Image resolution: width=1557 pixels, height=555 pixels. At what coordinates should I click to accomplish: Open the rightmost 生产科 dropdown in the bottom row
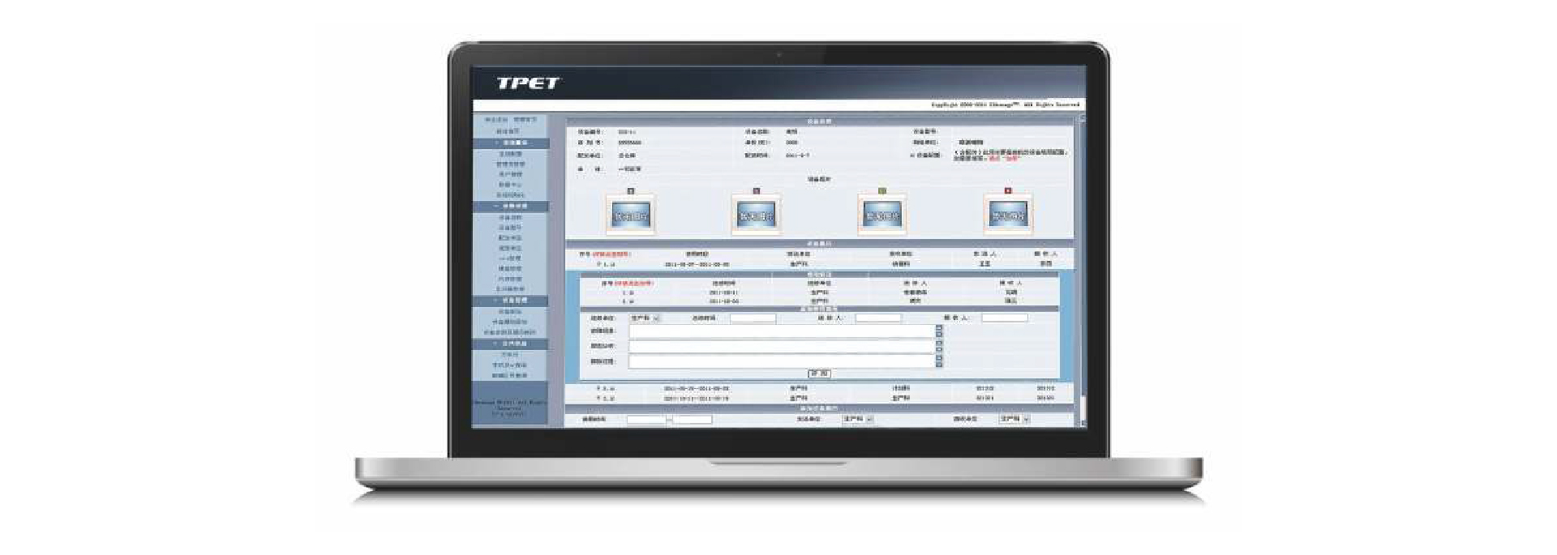[x=1014, y=420]
